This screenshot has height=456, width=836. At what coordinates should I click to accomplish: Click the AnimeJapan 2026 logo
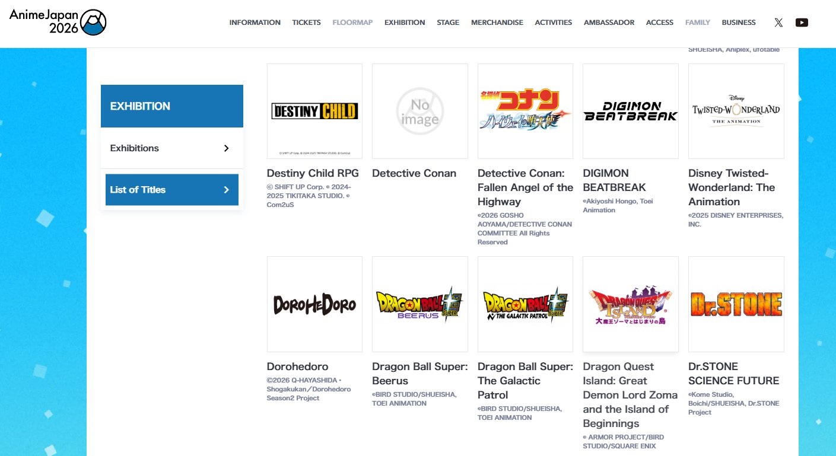[58, 22]
